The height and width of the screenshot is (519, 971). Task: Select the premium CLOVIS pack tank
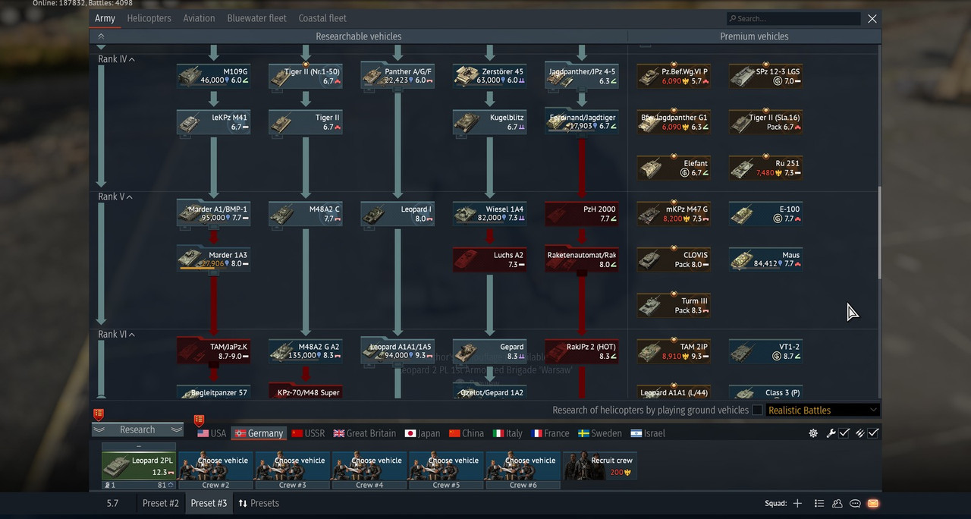[674, 259]
